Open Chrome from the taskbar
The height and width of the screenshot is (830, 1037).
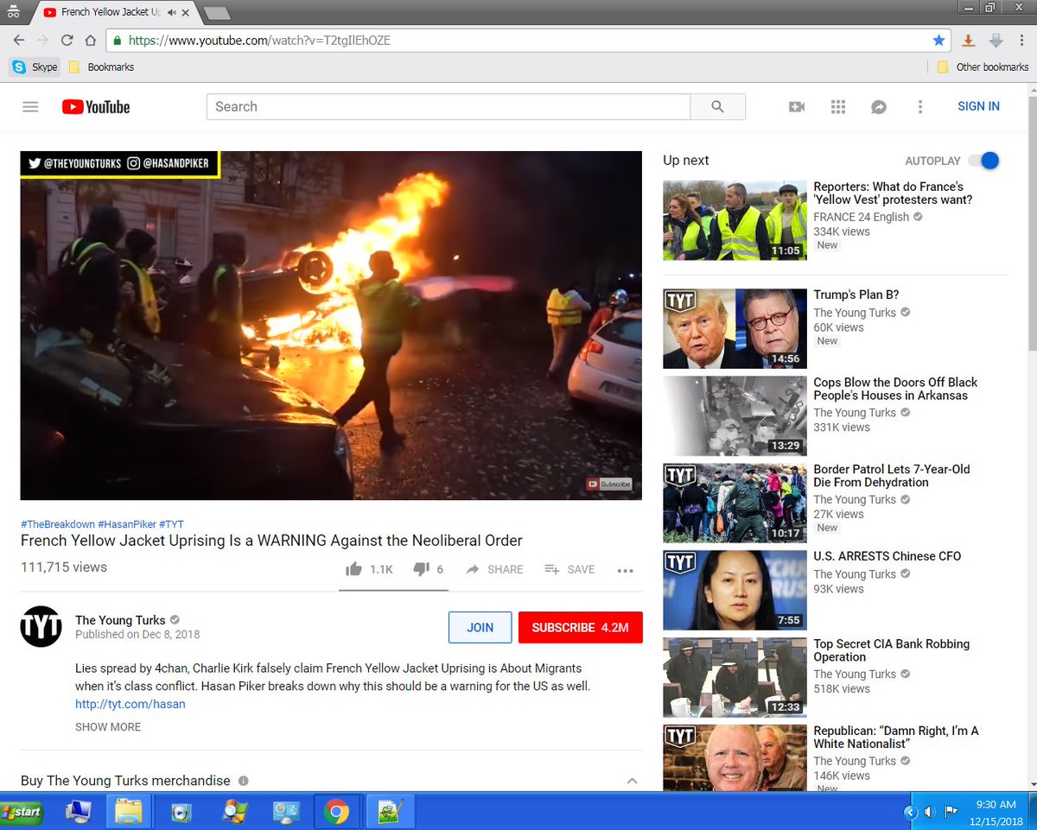(336, 812)
